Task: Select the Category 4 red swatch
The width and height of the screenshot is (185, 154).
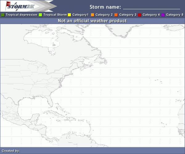Action: pos(139,15)
